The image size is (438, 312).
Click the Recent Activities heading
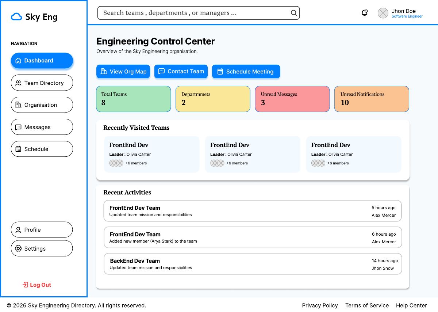point(127,192)
